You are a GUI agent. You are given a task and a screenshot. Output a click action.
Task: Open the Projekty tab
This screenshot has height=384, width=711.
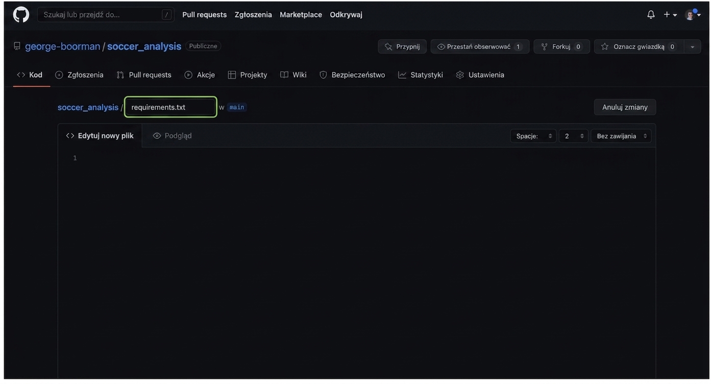pos(248,75)
